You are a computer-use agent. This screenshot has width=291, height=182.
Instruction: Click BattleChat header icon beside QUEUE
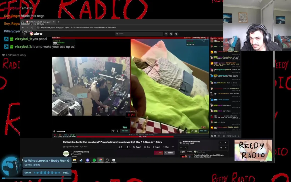(208, 38)
